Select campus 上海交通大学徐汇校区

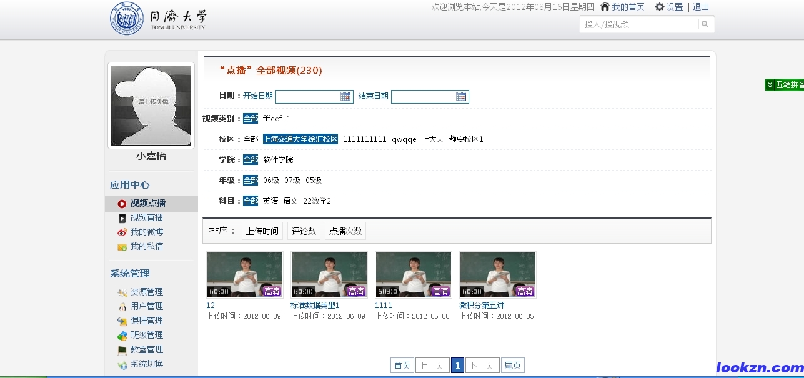coord(300,139)
